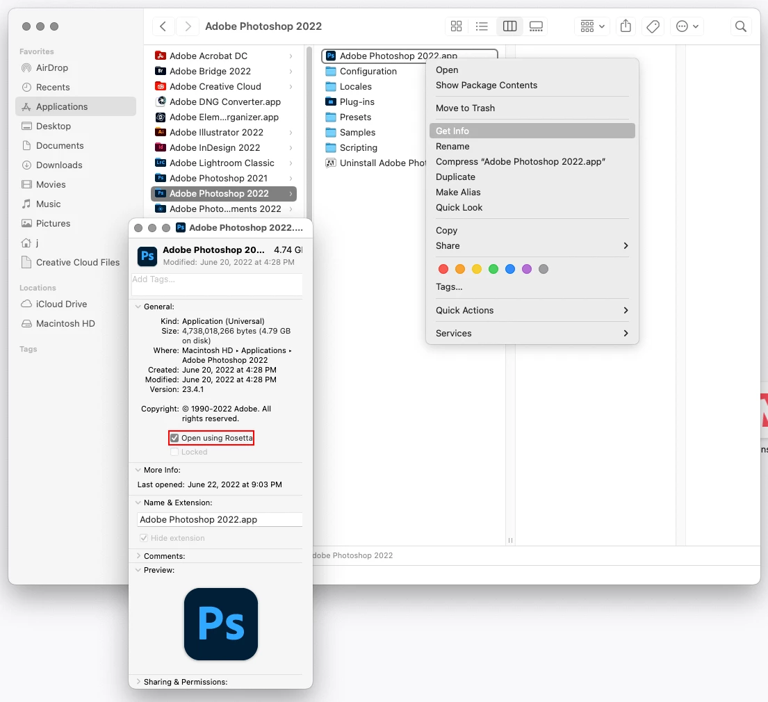Click the Name & Extension text field

click(x=220, y=519)
